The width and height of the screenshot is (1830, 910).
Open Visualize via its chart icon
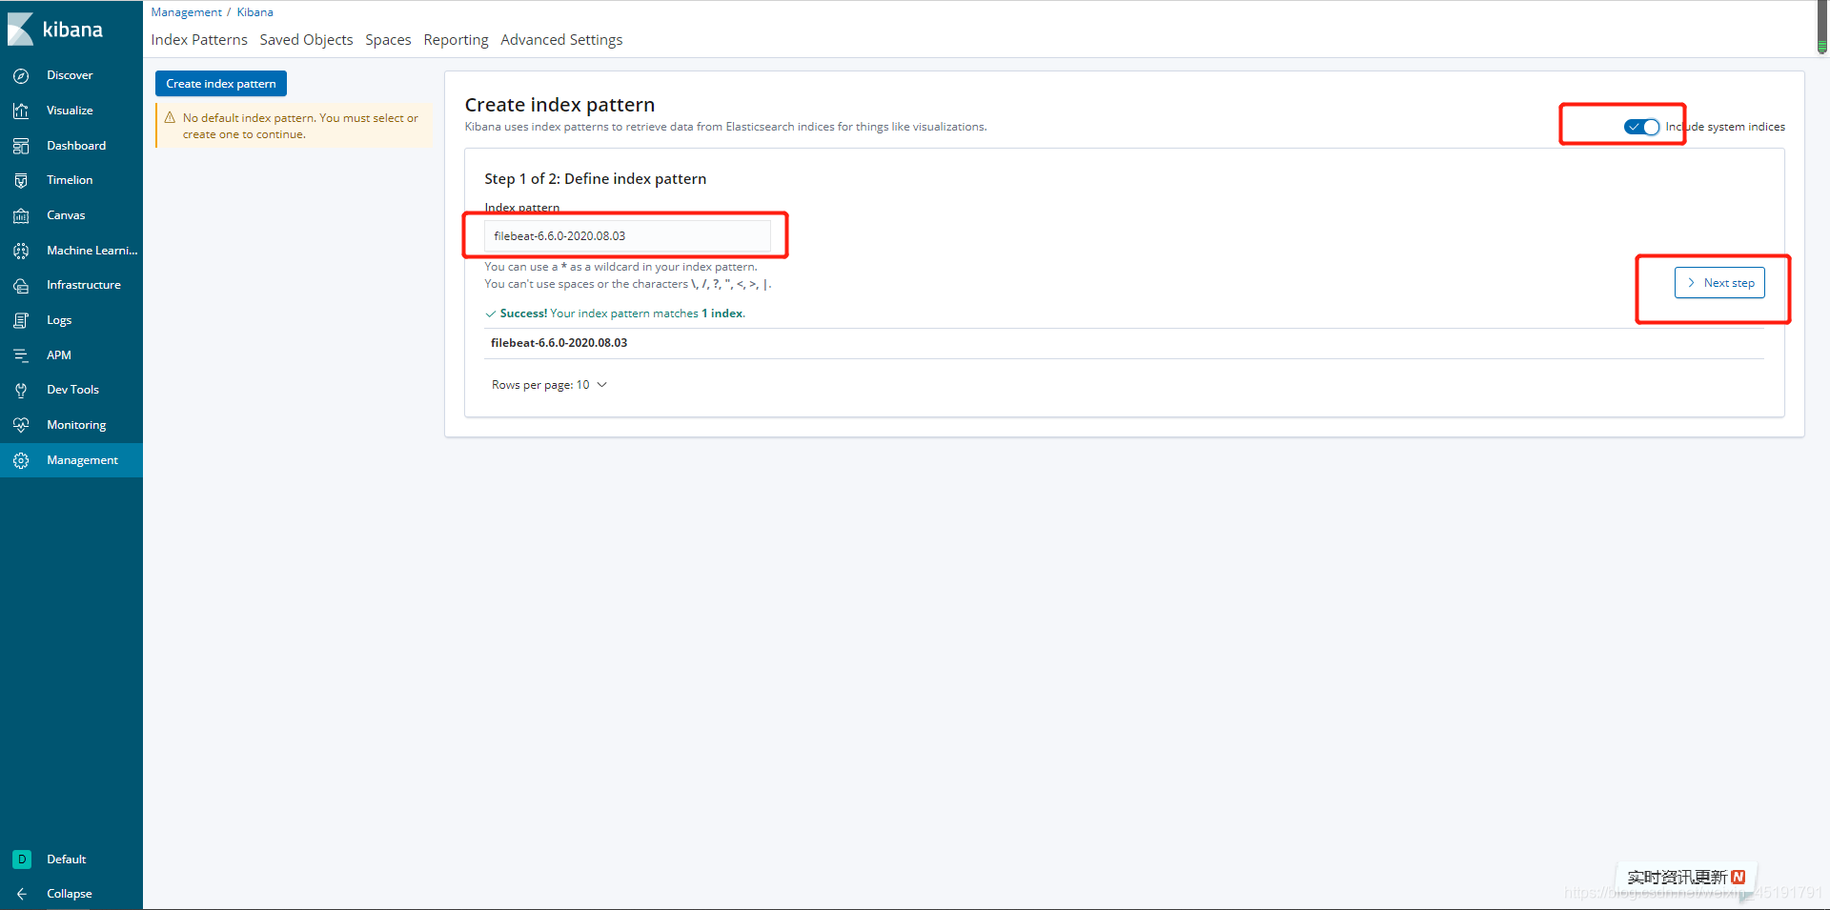[21, 111]
